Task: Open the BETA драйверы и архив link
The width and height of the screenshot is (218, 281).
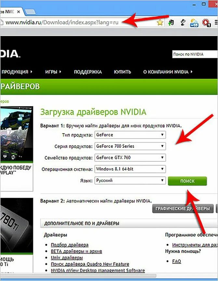Action: pos(76,251)
